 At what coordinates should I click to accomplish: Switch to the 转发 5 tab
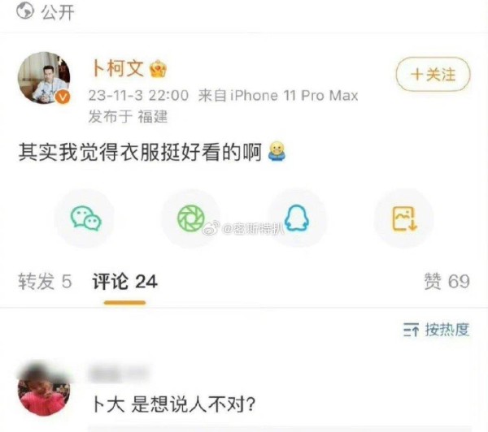point(45,282)
